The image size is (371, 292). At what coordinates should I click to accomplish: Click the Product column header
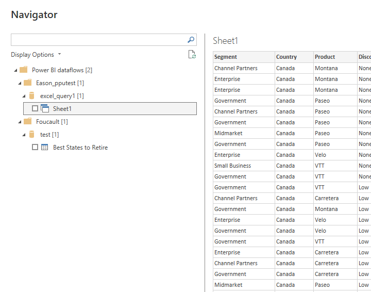(x=335, y=57)
